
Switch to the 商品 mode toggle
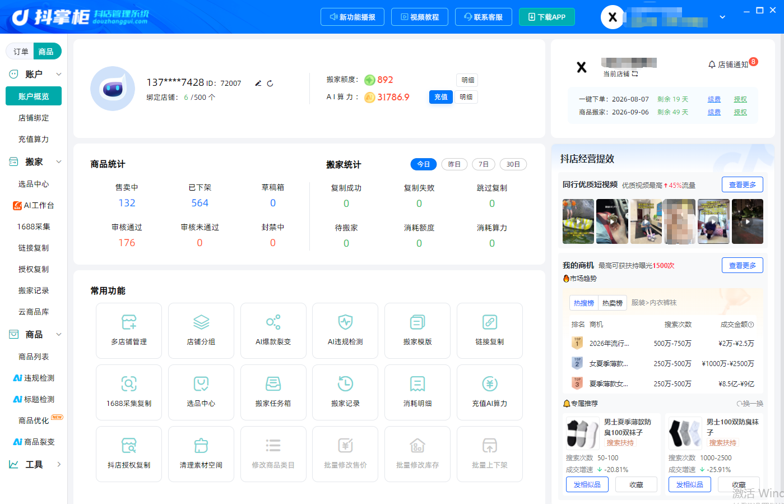[47, 52]
